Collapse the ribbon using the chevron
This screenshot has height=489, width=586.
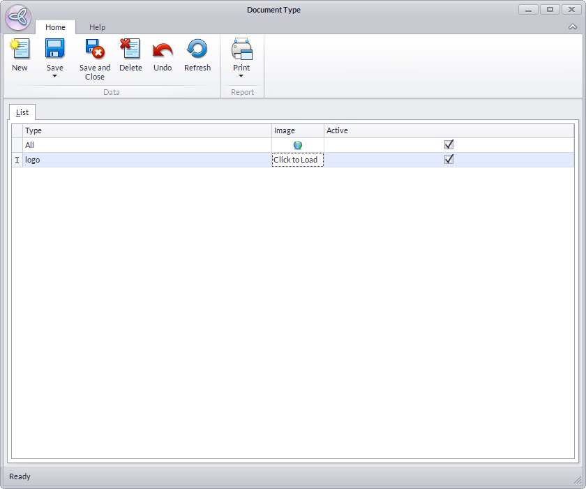point(573,27)
